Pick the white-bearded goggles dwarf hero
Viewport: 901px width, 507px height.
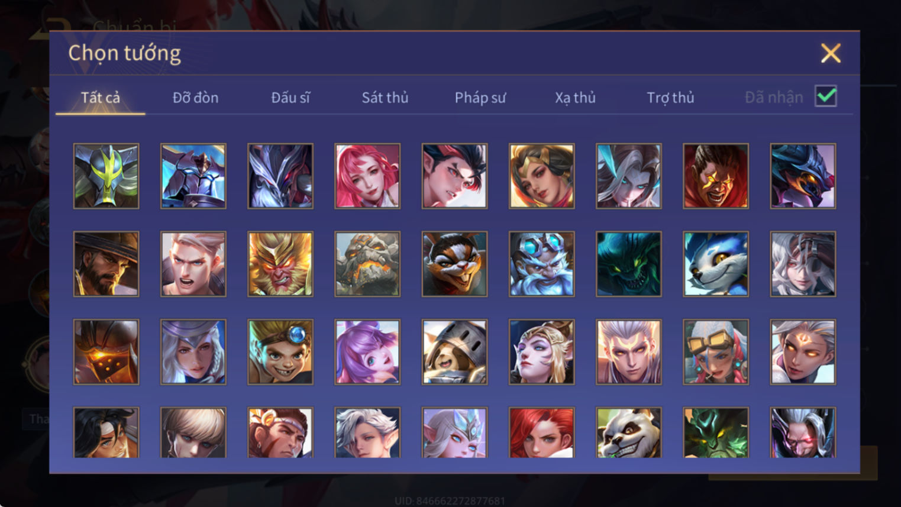542,264
